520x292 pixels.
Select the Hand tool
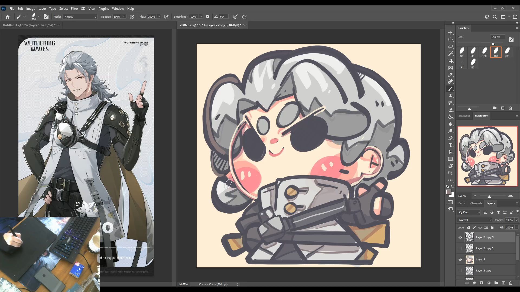450,166
